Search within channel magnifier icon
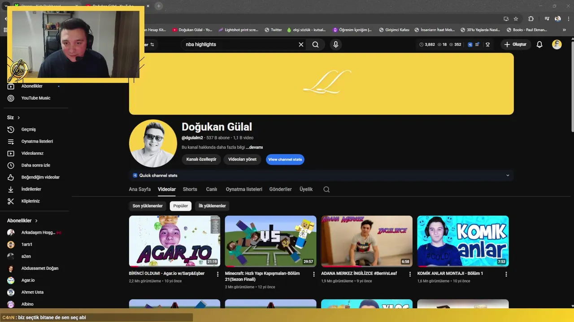The image size is (574, 322). point(326,189)
